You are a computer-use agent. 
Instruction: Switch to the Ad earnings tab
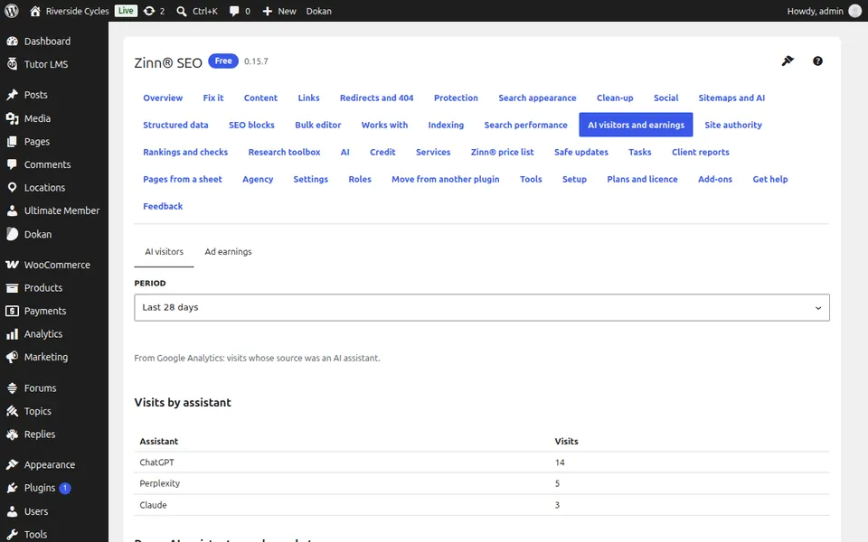pyautogui.click(x=228, y=251)
